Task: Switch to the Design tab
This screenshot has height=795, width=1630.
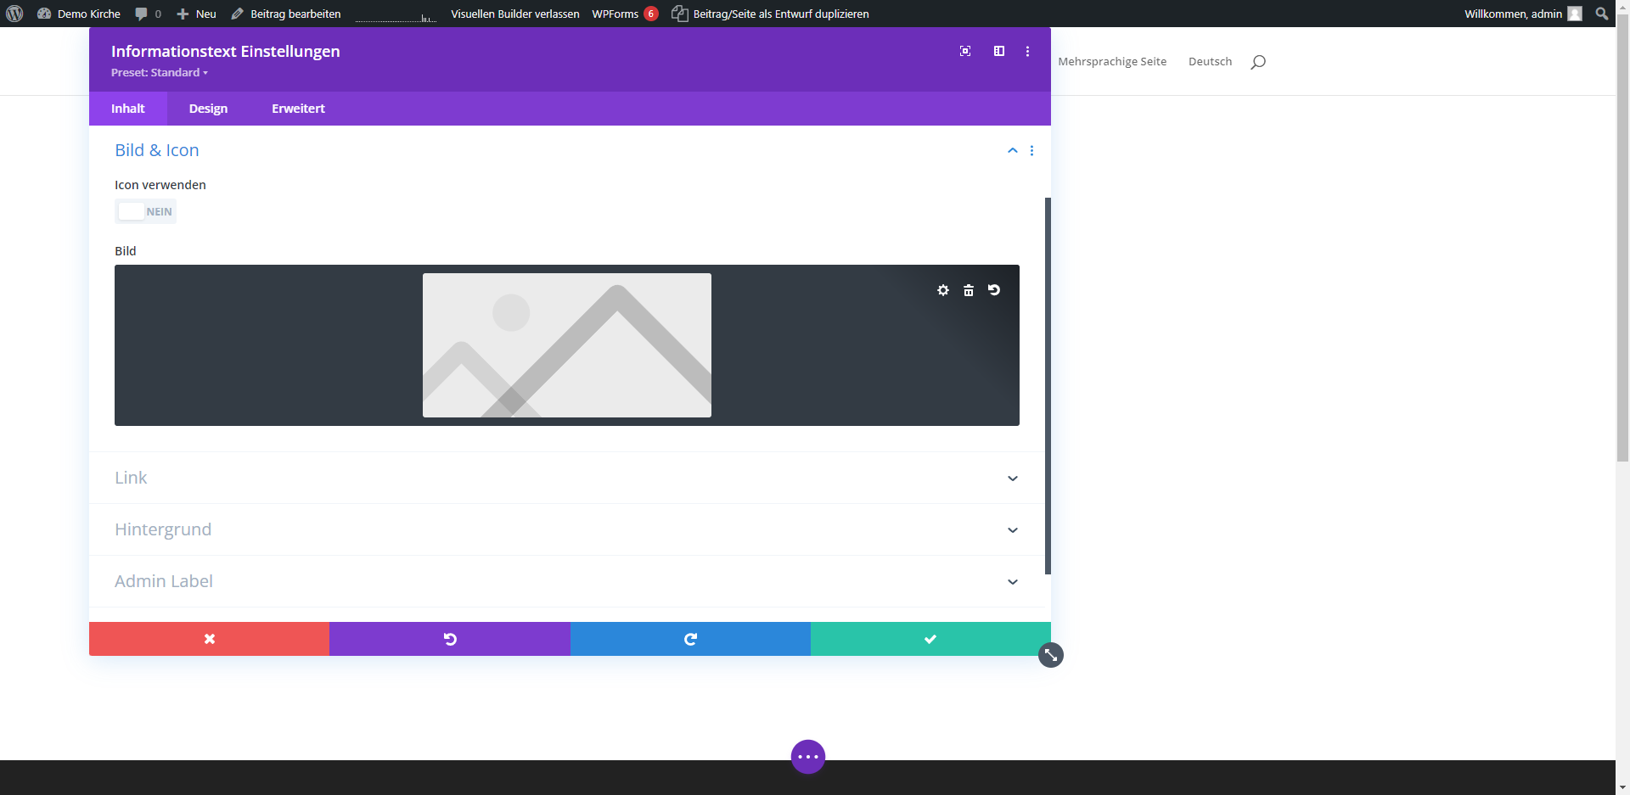Action: [208, 109]
